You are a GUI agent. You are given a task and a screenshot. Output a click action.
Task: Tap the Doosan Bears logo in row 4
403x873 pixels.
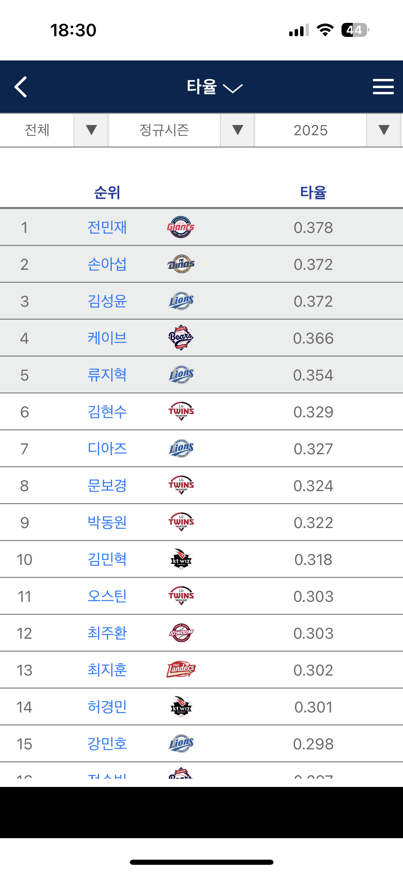[181, 338]
